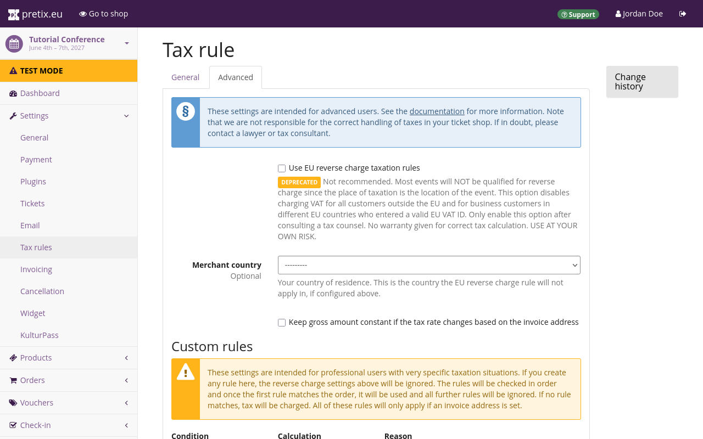Click the warning icon in Custom rules alert

tap(186, 372)
